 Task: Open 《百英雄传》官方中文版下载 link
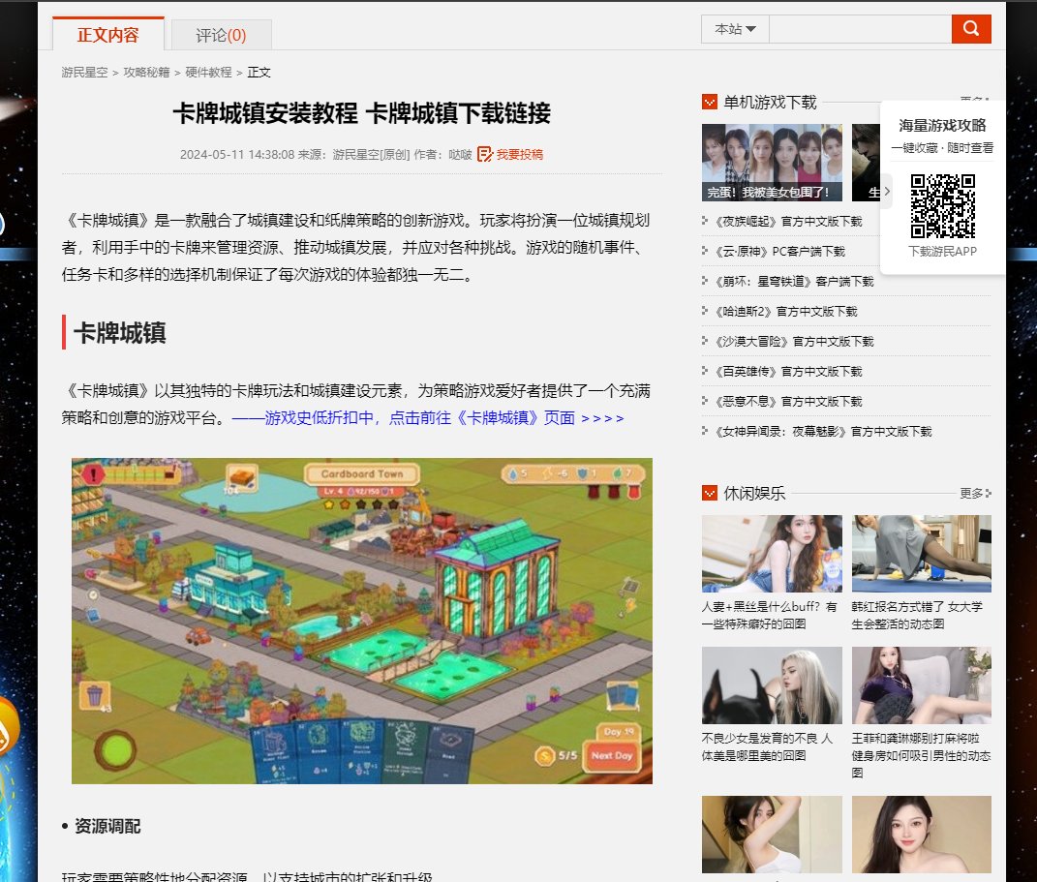[788, 372]
